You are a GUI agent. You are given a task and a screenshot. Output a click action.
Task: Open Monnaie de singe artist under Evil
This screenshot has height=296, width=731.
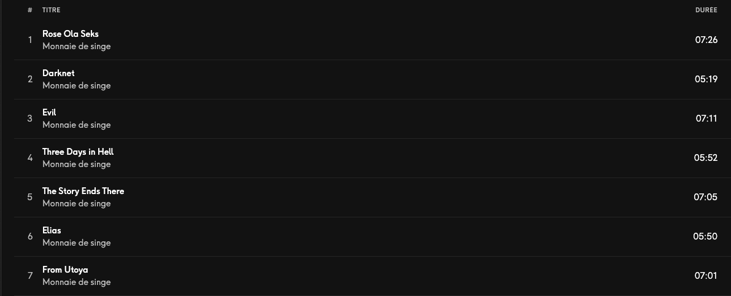click(x=77, y=125)
